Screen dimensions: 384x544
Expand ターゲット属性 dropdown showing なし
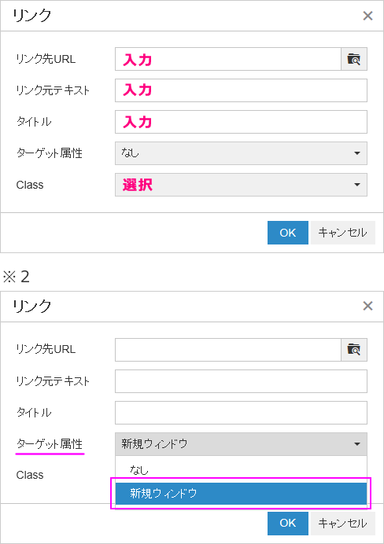pos(241,153)
